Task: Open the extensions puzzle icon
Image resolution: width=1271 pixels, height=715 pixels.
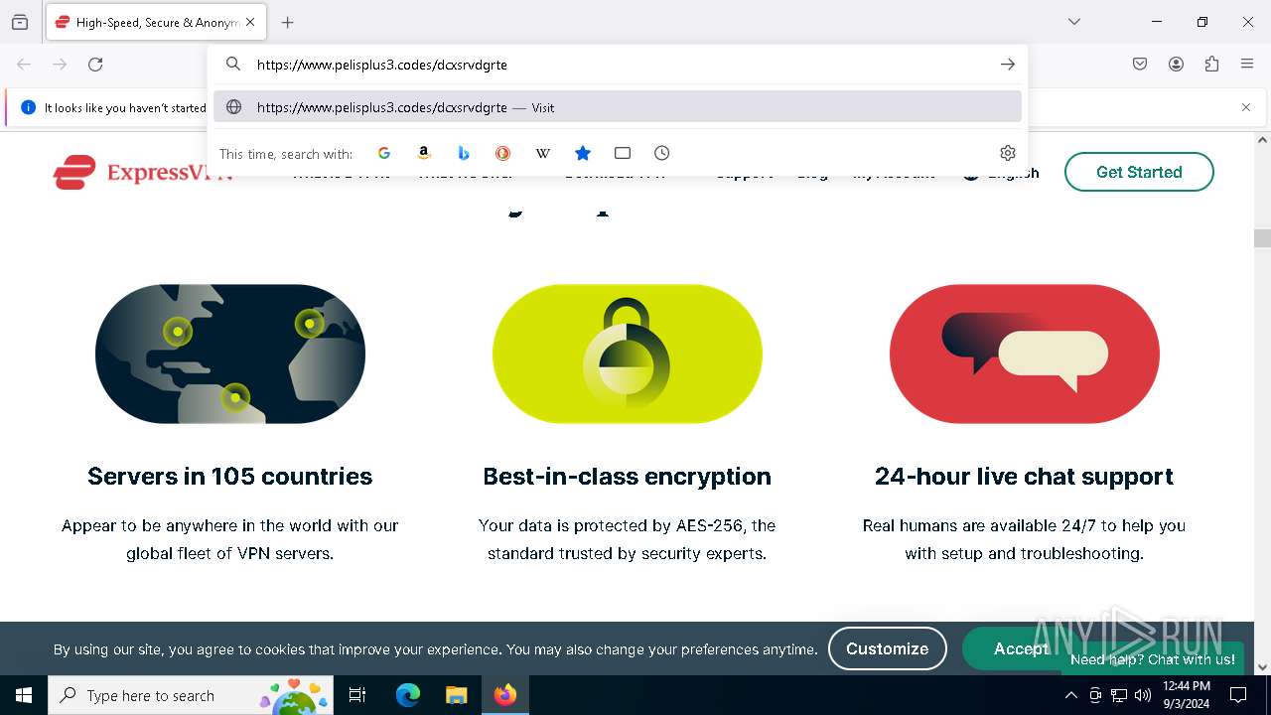Action: click(x=1211, y=65)
